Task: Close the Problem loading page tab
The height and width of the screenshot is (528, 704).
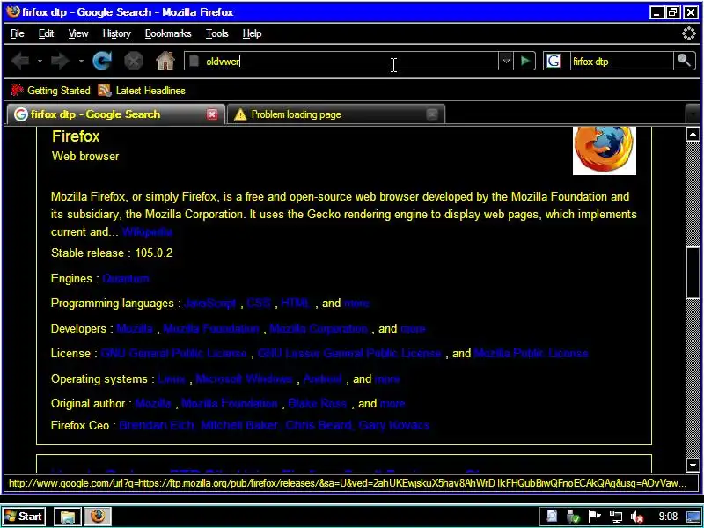Action: pyautogui.click(x=432, y=114)
